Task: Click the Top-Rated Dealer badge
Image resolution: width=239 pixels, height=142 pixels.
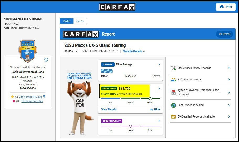Action: (28, 51)
